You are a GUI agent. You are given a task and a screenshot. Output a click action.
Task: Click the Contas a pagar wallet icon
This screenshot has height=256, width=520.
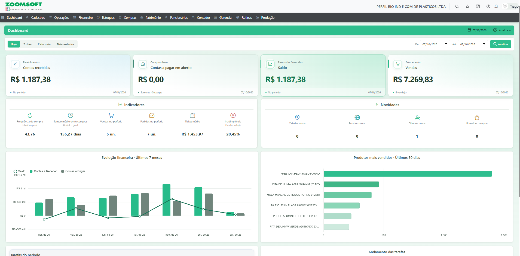tap(143, 64)
